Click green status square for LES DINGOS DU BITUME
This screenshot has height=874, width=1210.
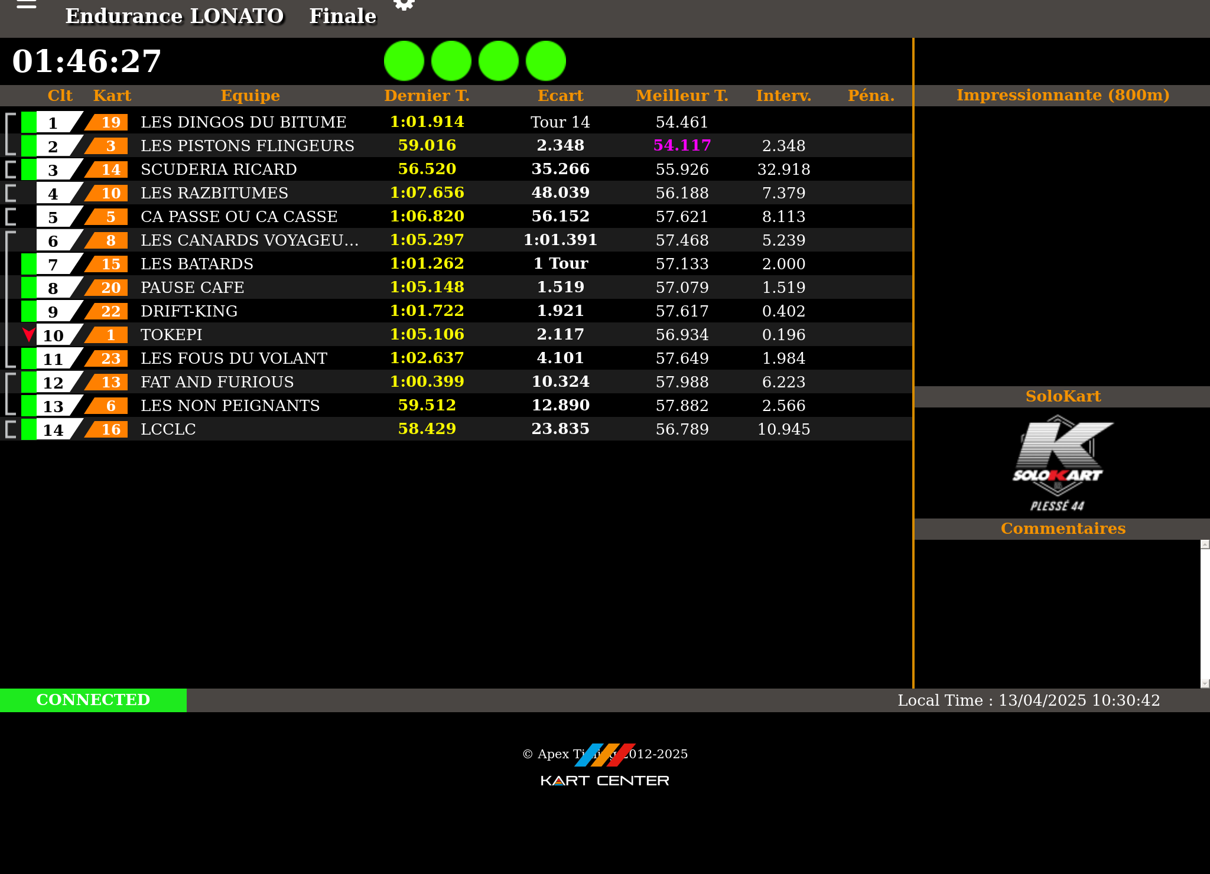coord(28,122)
